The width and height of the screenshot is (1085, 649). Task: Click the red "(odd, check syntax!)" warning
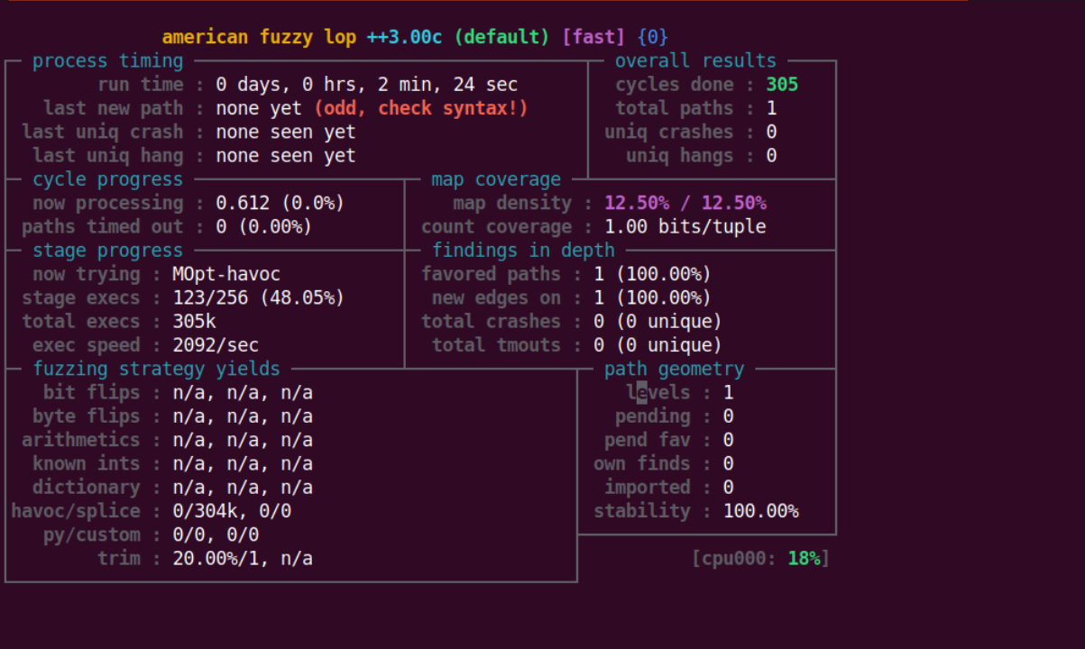pyautogui.click(x=420, y=108)
